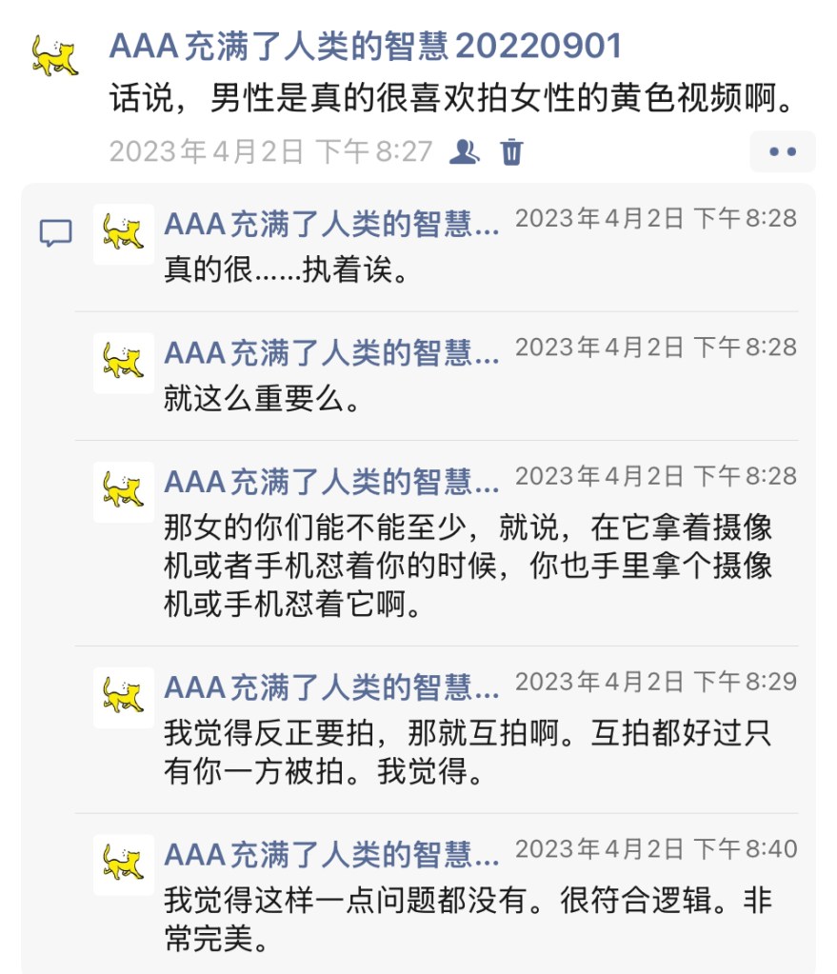Select the main post text about 黄色视频

point(451,98)
